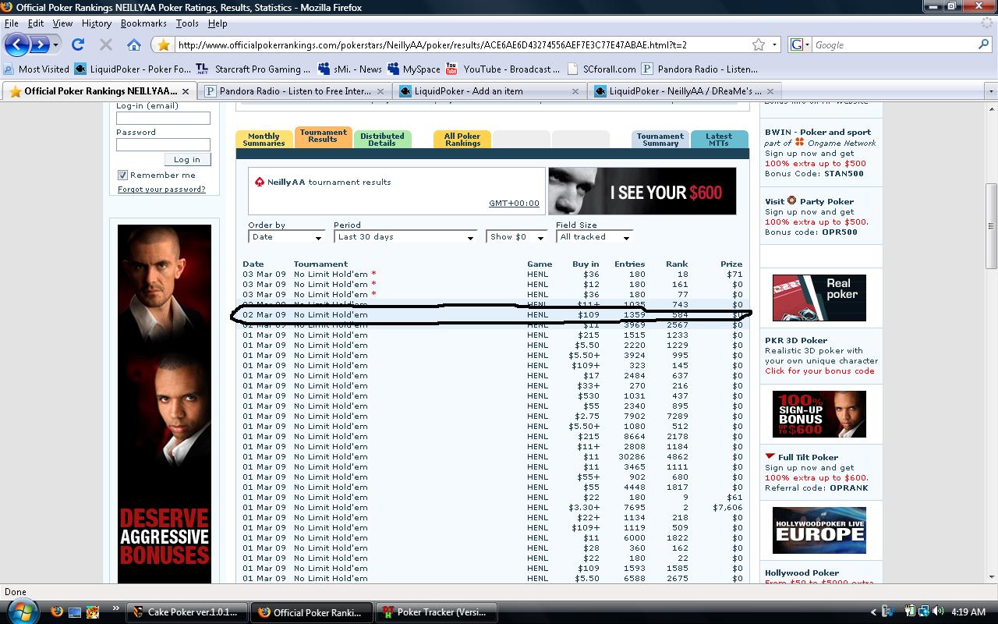Open the YouTube - Broadcast bookmark

pyautogui.click(x=502, y=69)
